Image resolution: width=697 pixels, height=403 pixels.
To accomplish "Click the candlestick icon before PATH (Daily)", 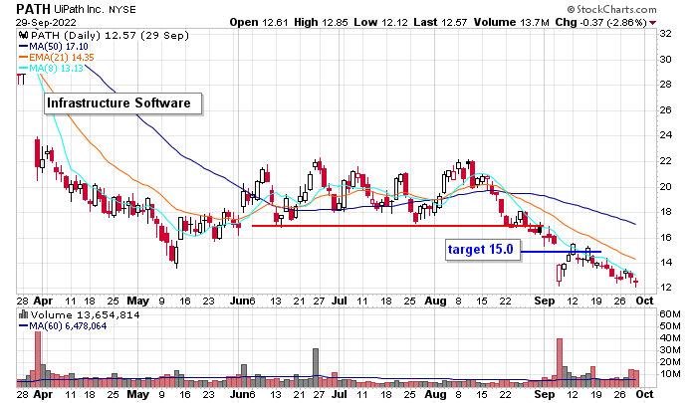I will pos(24,35).
